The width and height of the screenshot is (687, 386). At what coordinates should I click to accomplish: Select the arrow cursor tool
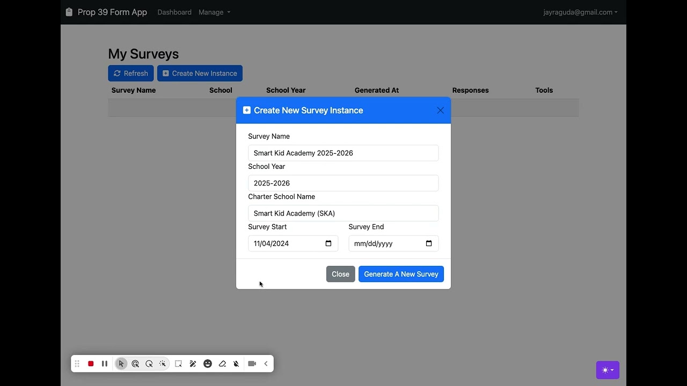[x=121, y=363]
